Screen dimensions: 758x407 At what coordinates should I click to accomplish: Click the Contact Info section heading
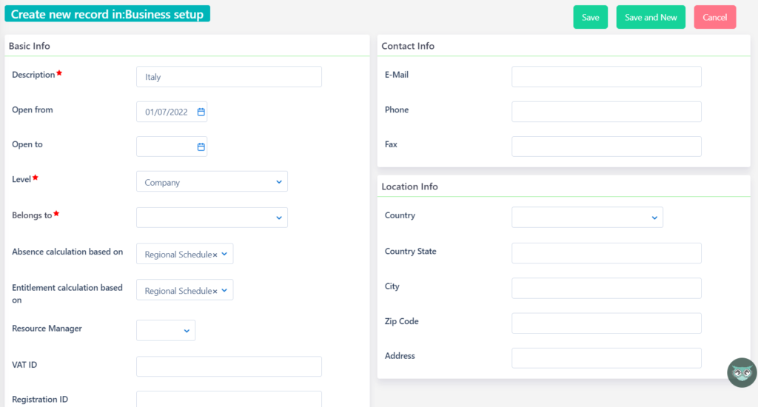(x=408, y=46)
